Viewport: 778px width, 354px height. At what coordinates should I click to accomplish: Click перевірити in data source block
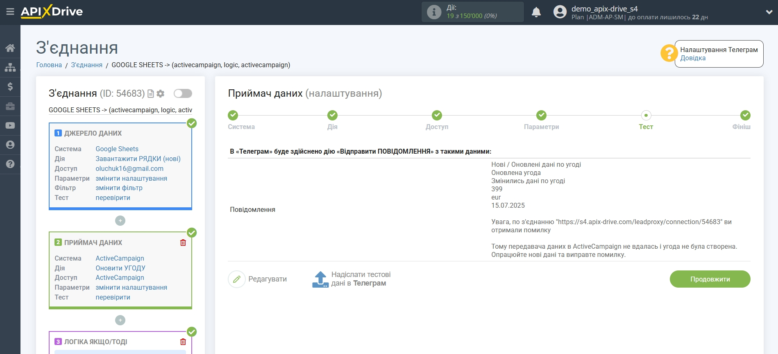click(113, 197)
